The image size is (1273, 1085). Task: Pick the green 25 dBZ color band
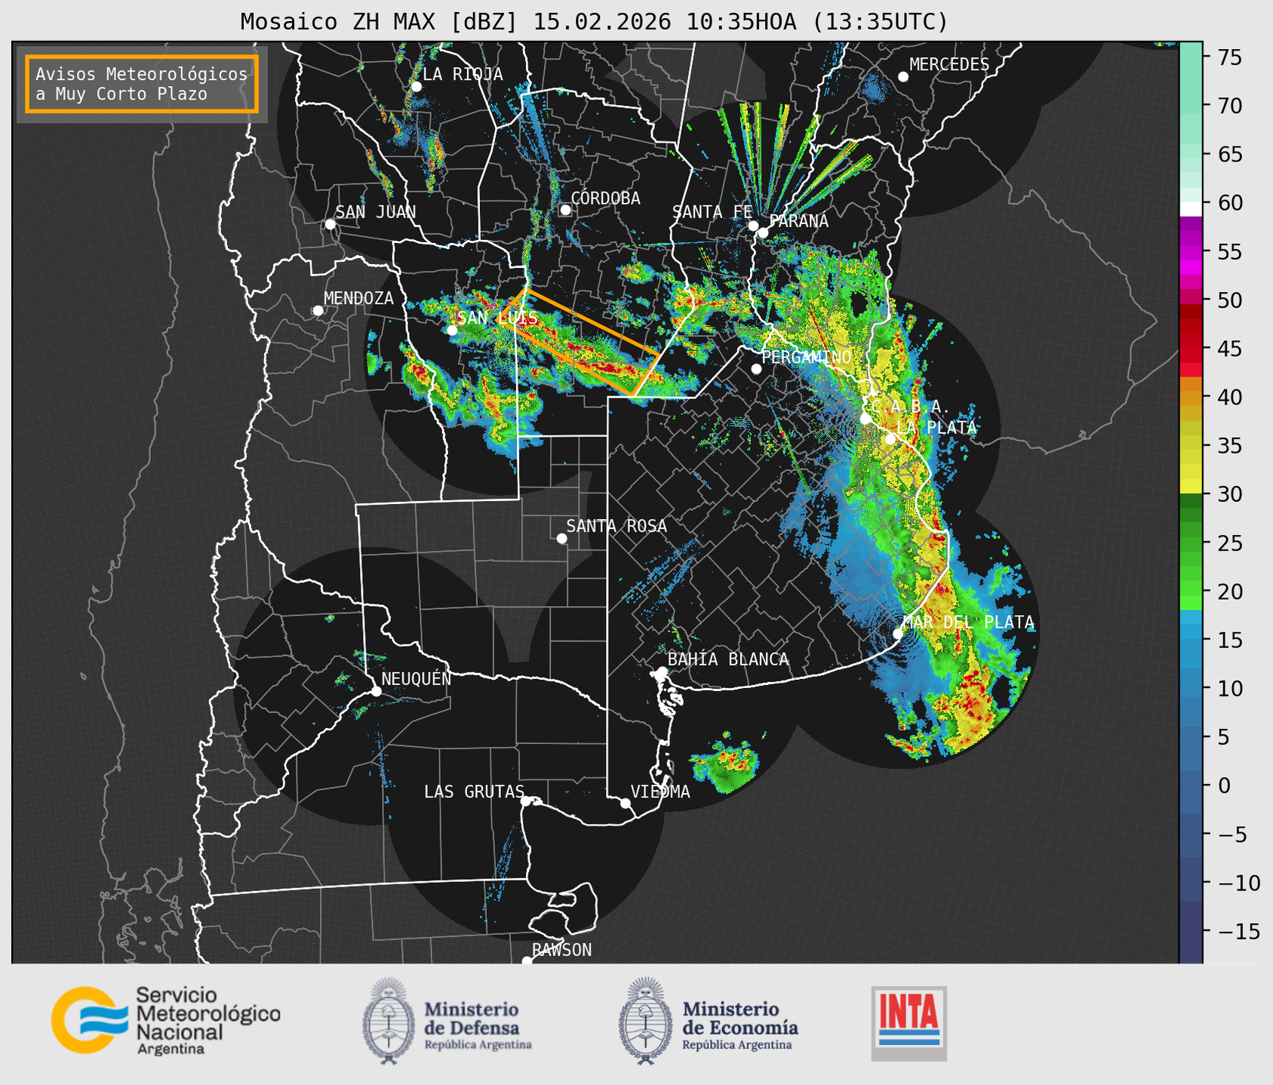[1191, 543]
